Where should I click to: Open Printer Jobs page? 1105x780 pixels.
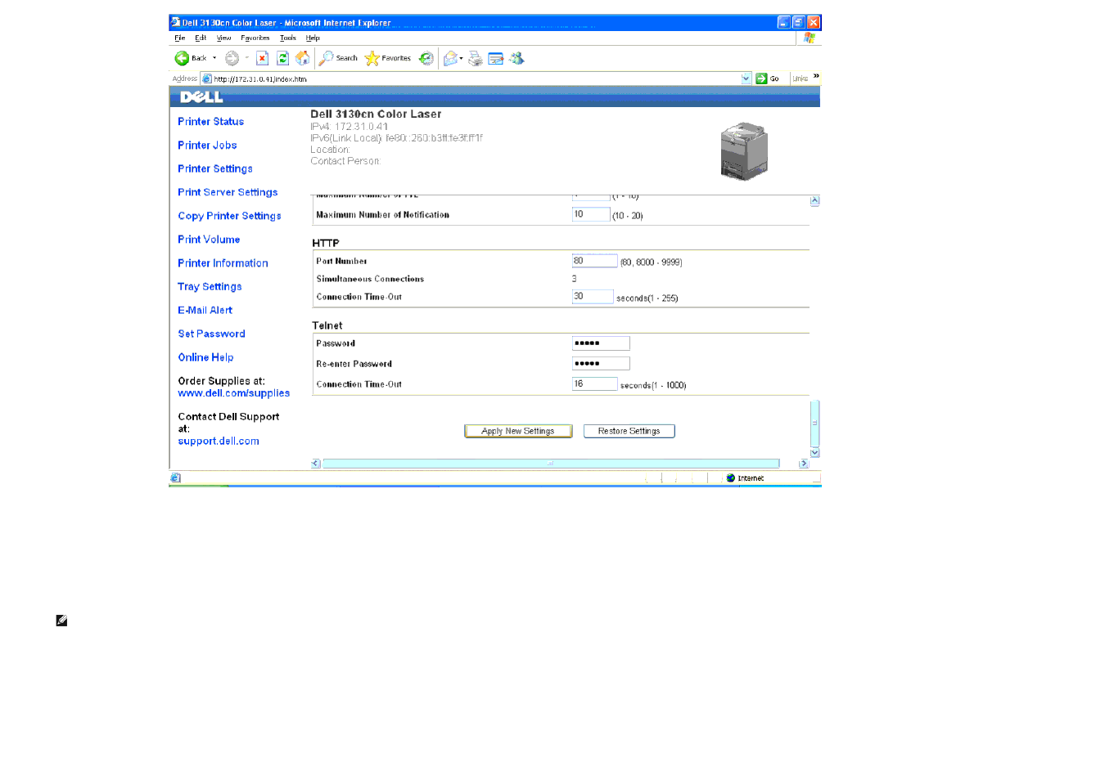(x=207, y=145)
